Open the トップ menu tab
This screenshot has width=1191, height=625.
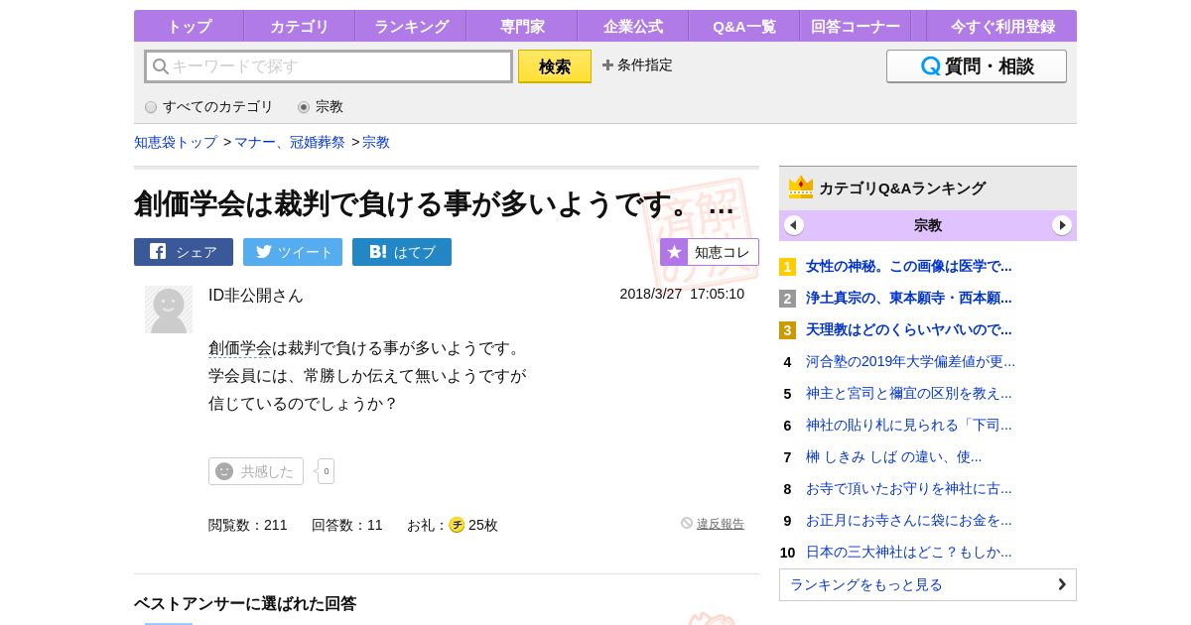pos(189,26)
